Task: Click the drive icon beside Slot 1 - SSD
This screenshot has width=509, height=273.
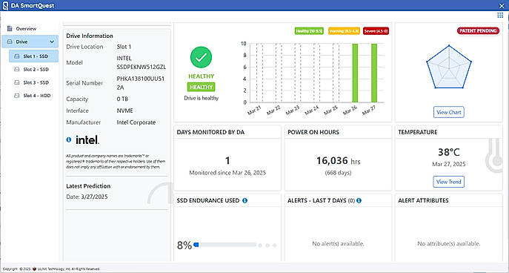Action: [16, 56]
